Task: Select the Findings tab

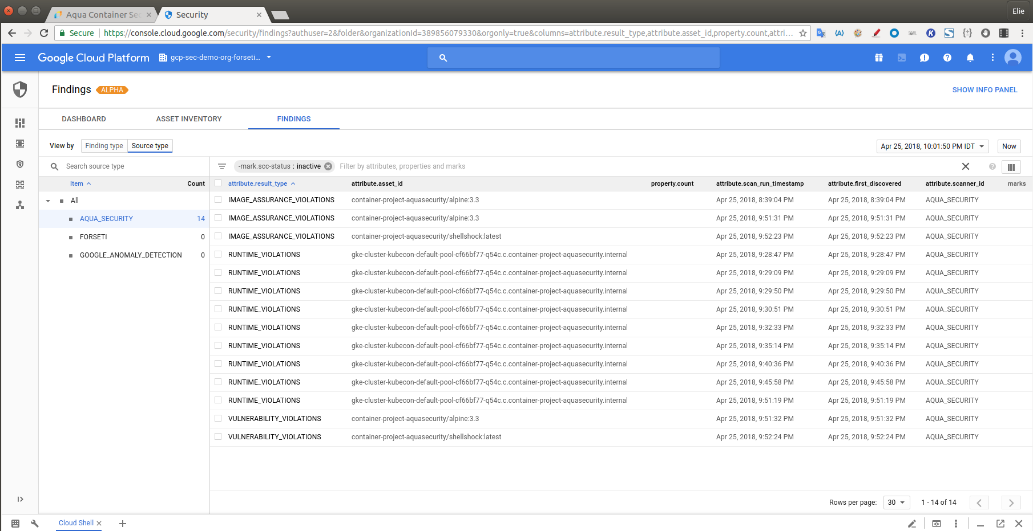Action: tap(294, 119)
